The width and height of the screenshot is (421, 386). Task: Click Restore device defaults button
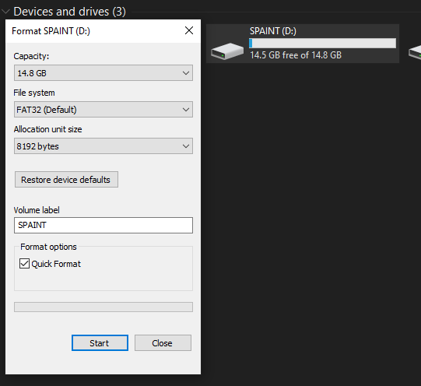pyautogui.click(x=66, y=179)
